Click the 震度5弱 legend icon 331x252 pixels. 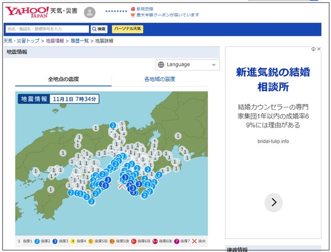91,241
